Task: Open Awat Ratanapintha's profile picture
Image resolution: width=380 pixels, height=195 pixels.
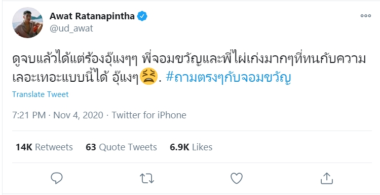Action: coord(27,22)
